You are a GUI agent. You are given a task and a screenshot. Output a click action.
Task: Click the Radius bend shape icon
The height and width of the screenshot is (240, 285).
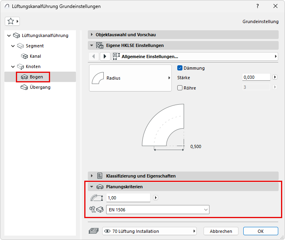(98, 78)
